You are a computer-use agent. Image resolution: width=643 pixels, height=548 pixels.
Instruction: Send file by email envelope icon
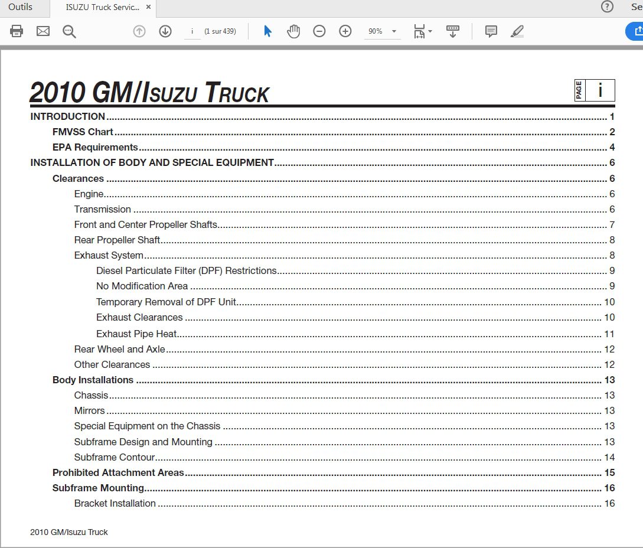[x=43, y=31]
